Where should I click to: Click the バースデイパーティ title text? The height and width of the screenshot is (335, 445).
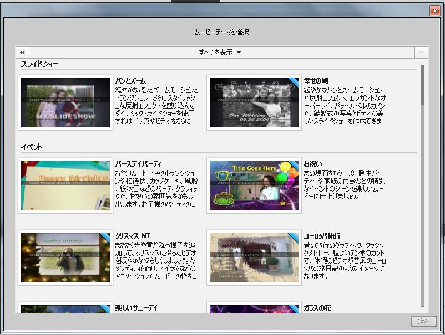139,164
